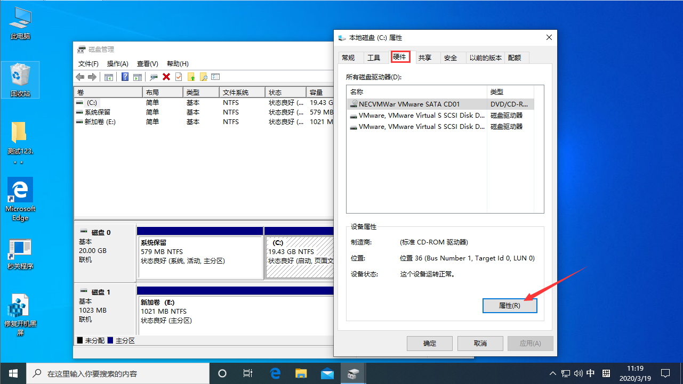Select the first VMware Virtual SCSI Disk entry
683x384 pixels.
[416, 115]
